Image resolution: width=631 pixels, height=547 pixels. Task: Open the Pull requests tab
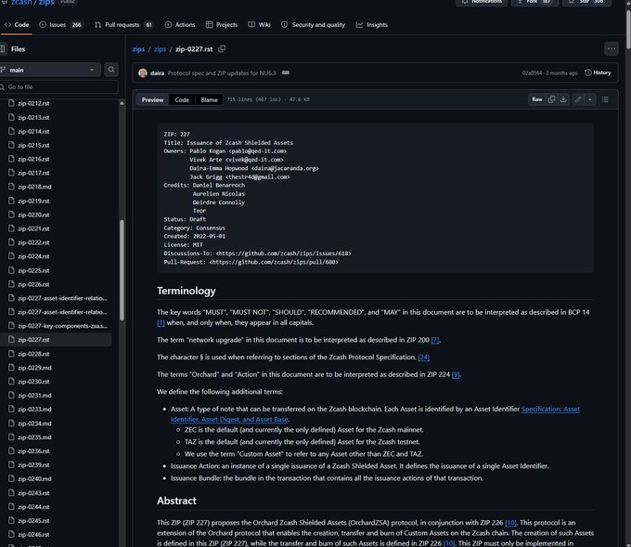click(124, 24)
